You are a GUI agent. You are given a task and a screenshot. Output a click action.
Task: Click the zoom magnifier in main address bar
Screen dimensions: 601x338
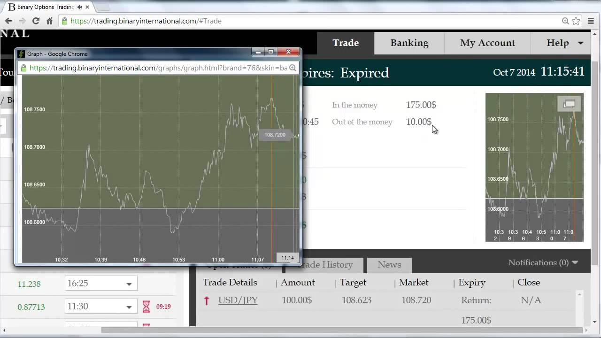565,21
